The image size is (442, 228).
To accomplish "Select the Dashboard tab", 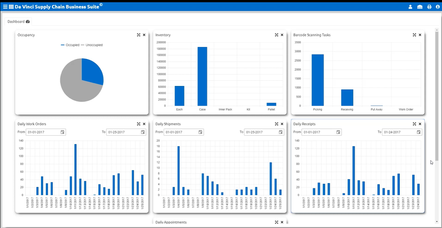I will tap(18, 22).
